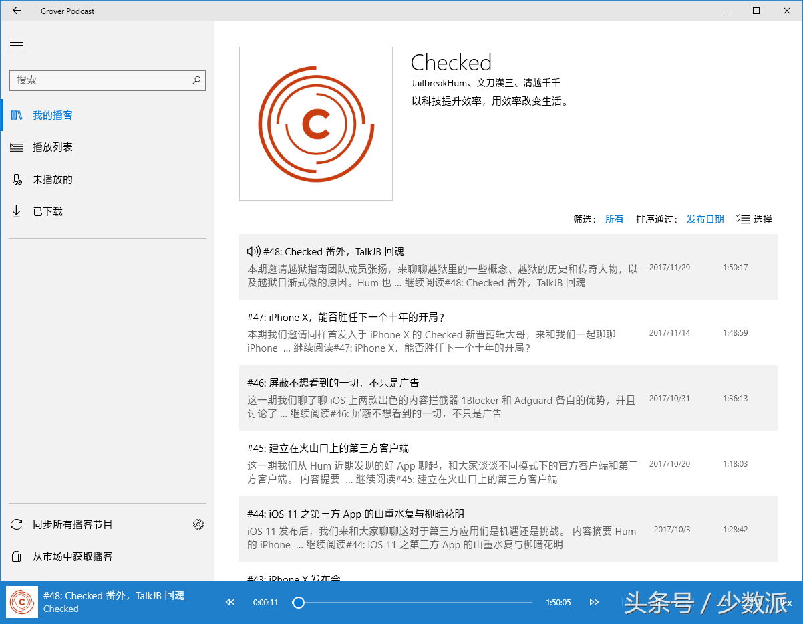Select episode #47: iPhone X 能否胜任下一个十年的开局
803x624 pixels.
click(508, 332)
